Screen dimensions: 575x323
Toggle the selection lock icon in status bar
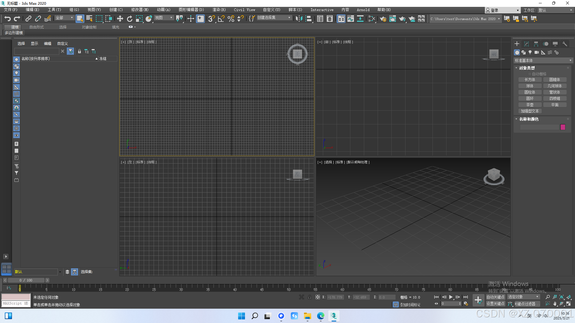click(x=310, y=297)
